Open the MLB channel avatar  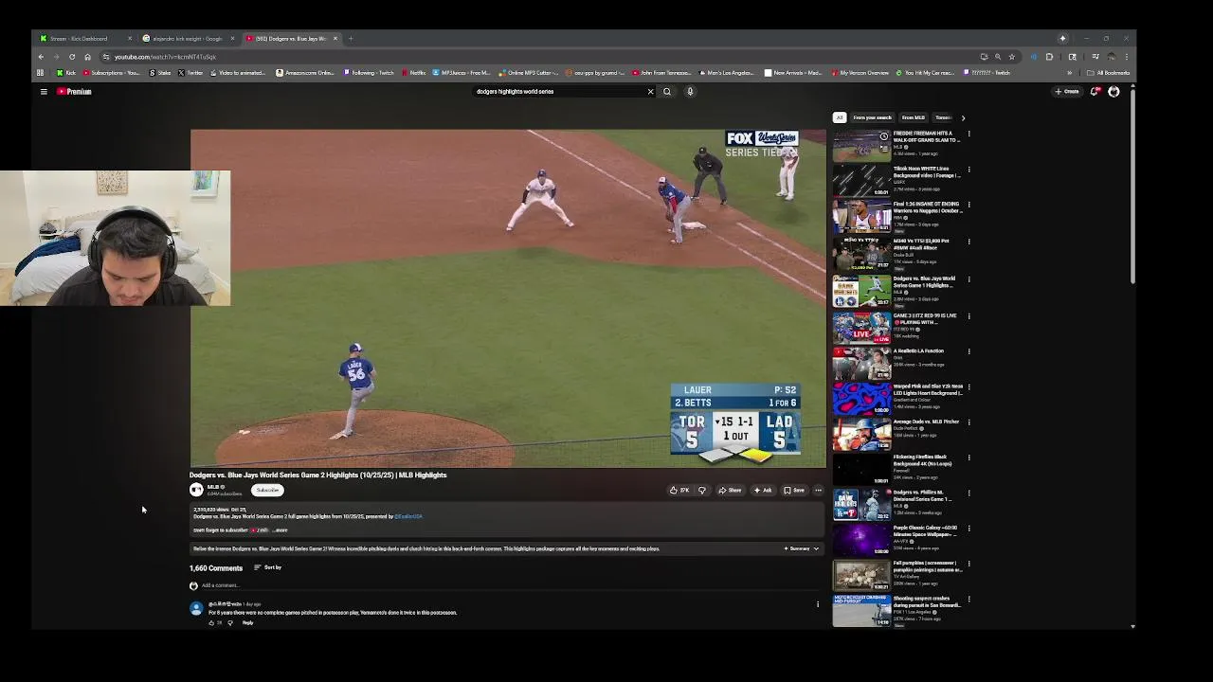coord(196,490)
